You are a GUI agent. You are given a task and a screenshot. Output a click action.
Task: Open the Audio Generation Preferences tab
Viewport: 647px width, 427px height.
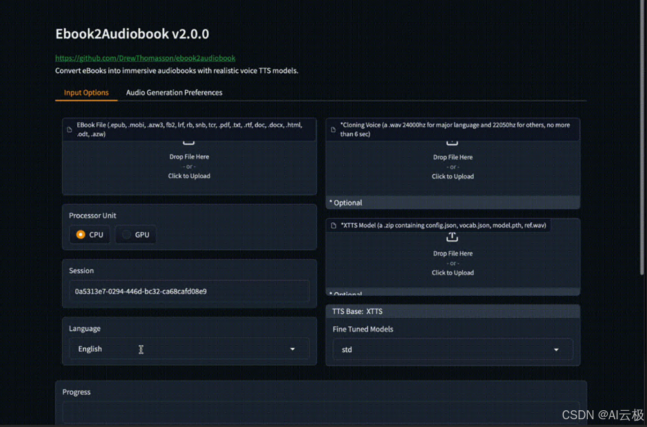[x=174, y=93]
